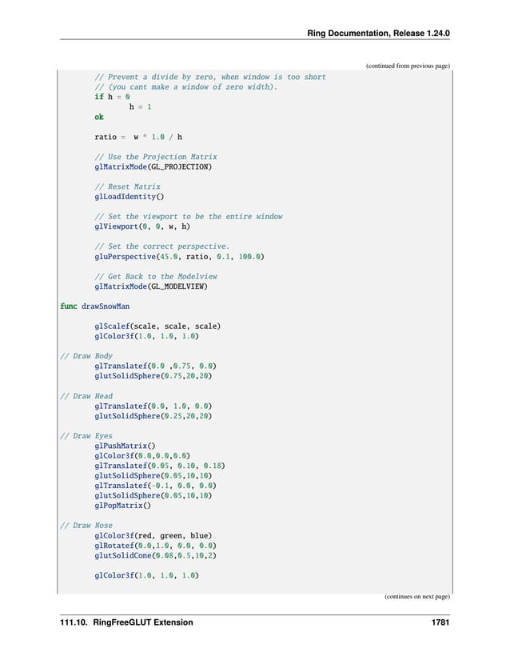This screenshot has width=510, height=660.
Task: Click 'glViewport(0, 0, w, h)' line
Action: point(142,226)
